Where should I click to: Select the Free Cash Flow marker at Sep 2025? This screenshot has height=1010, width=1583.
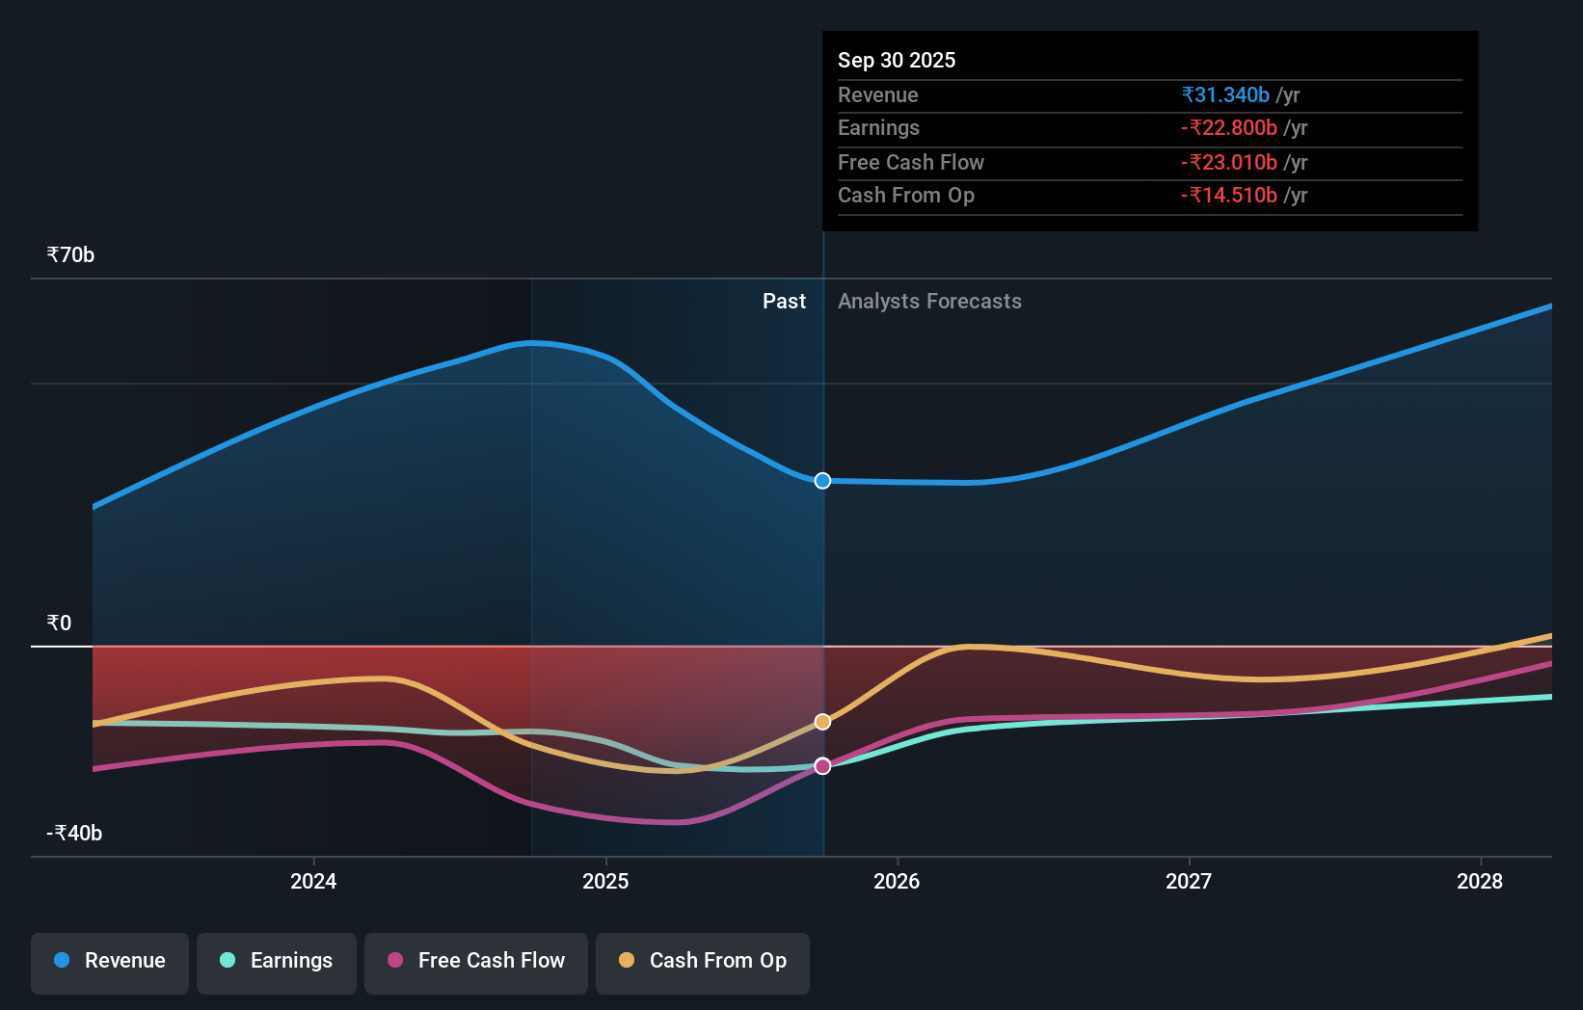point(822,766)
